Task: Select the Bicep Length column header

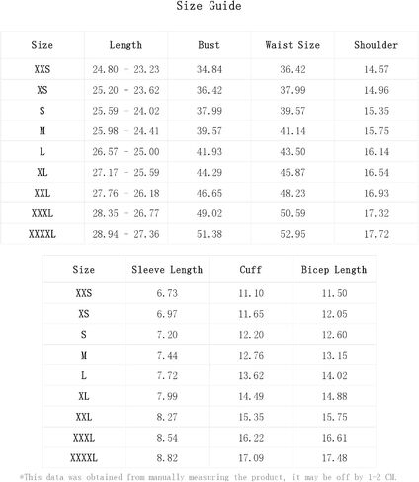Action: click(x=334, y=270)
